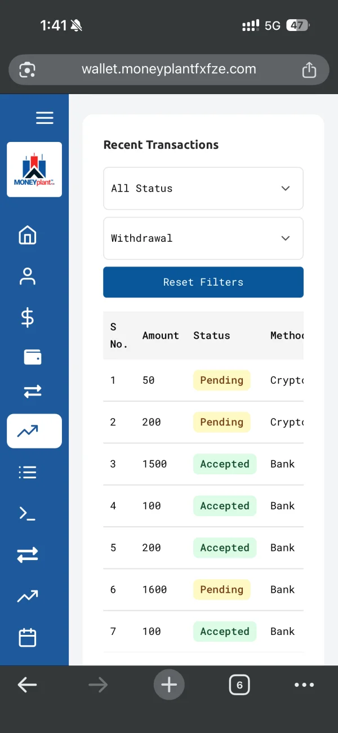Click the Pending badge in row 1

(222, 380)
